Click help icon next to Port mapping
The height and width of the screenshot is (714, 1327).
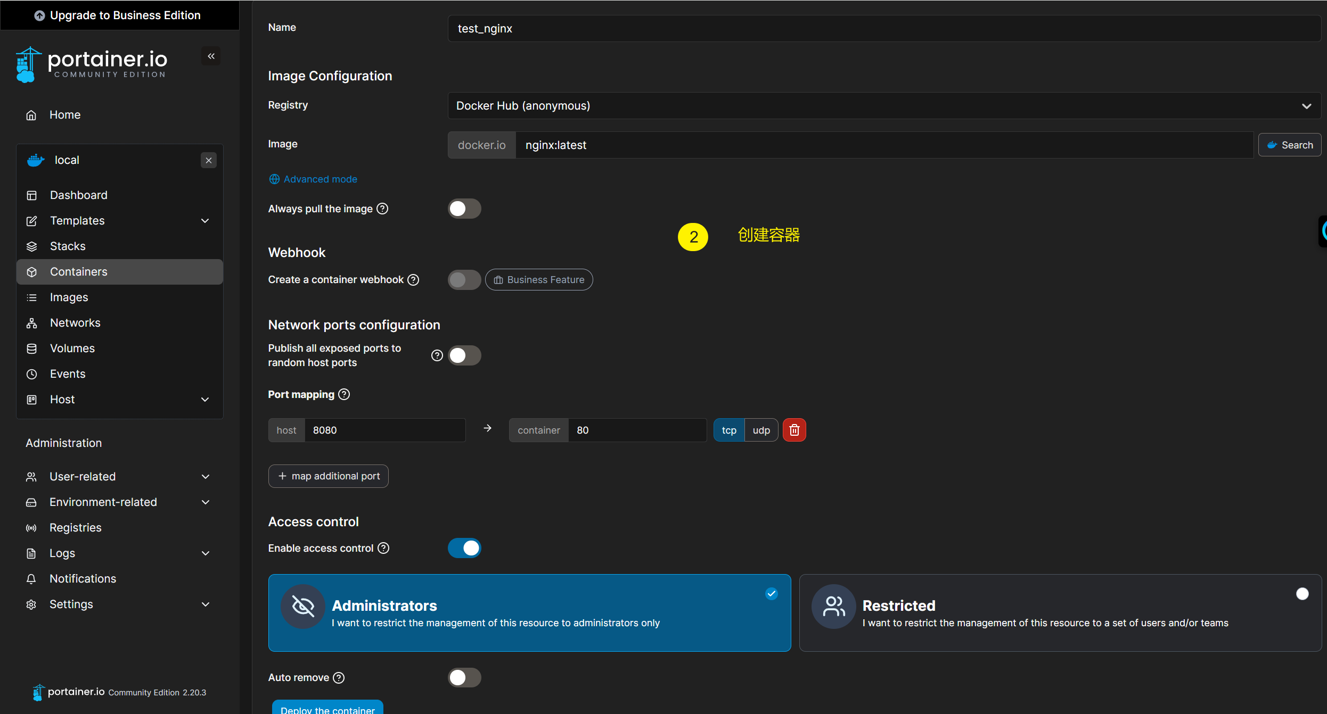345,394
